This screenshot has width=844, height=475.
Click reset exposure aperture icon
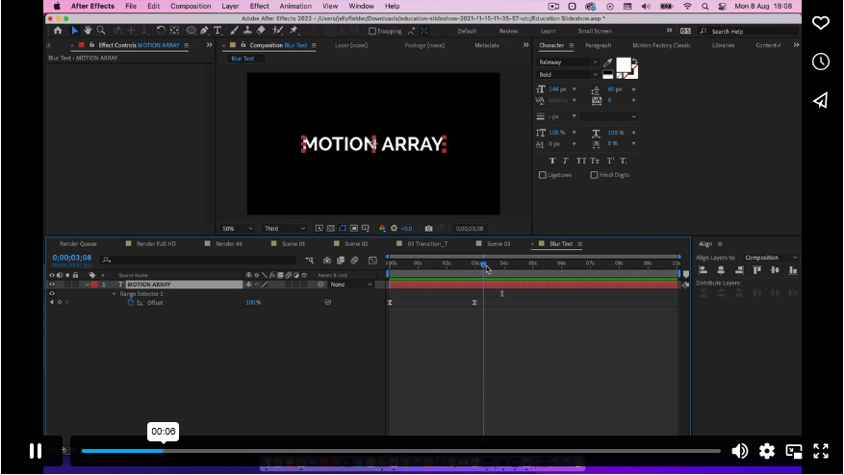[394, 229]
